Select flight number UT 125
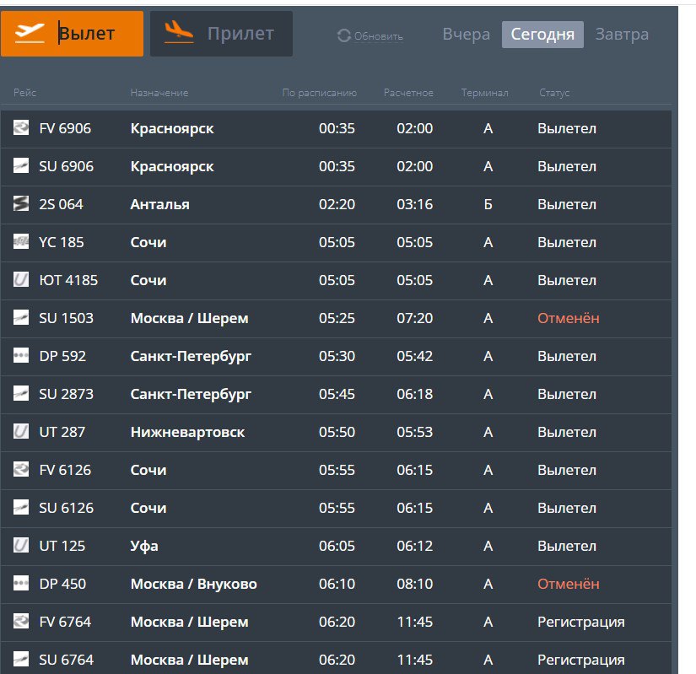The image size is (696, 674). (x=62, y=546)
